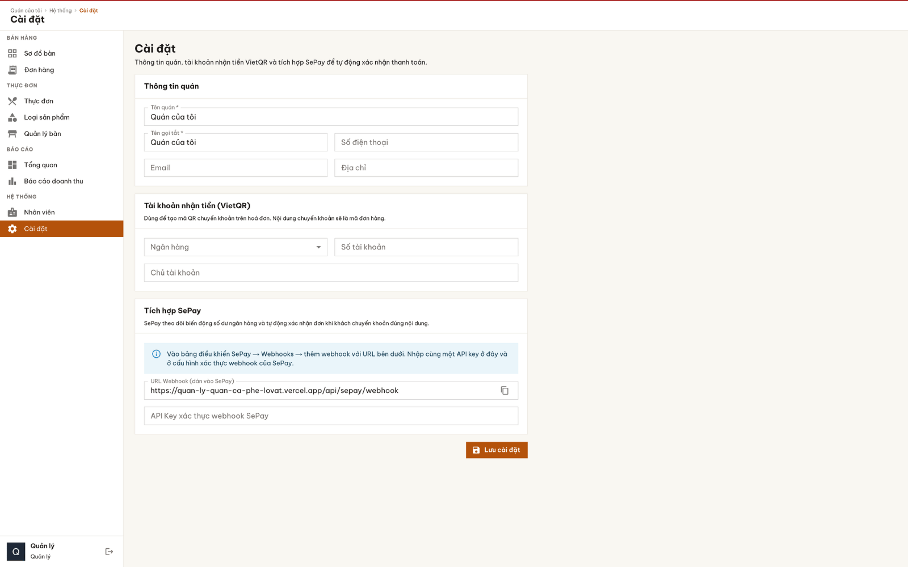Open Quản lý bàn page
Screen dimensions: 908x567
[61, 134]
